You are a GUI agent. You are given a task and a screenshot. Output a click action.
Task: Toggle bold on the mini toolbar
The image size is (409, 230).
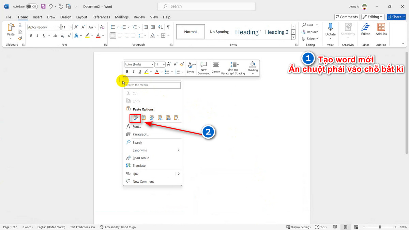[x=127, y=72]
